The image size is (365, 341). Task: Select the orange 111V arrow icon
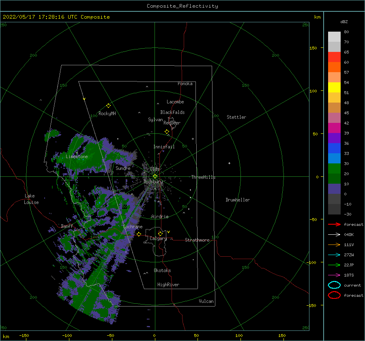[334, 244]
